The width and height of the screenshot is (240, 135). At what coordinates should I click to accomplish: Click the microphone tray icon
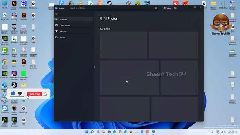(x=213, y=132)
